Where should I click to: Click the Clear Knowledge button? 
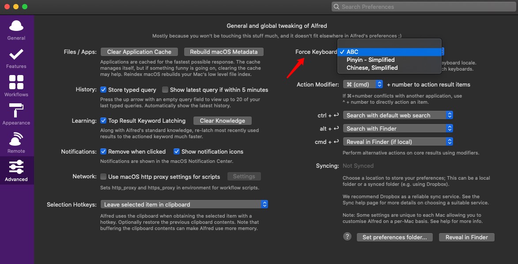point(222,121)
